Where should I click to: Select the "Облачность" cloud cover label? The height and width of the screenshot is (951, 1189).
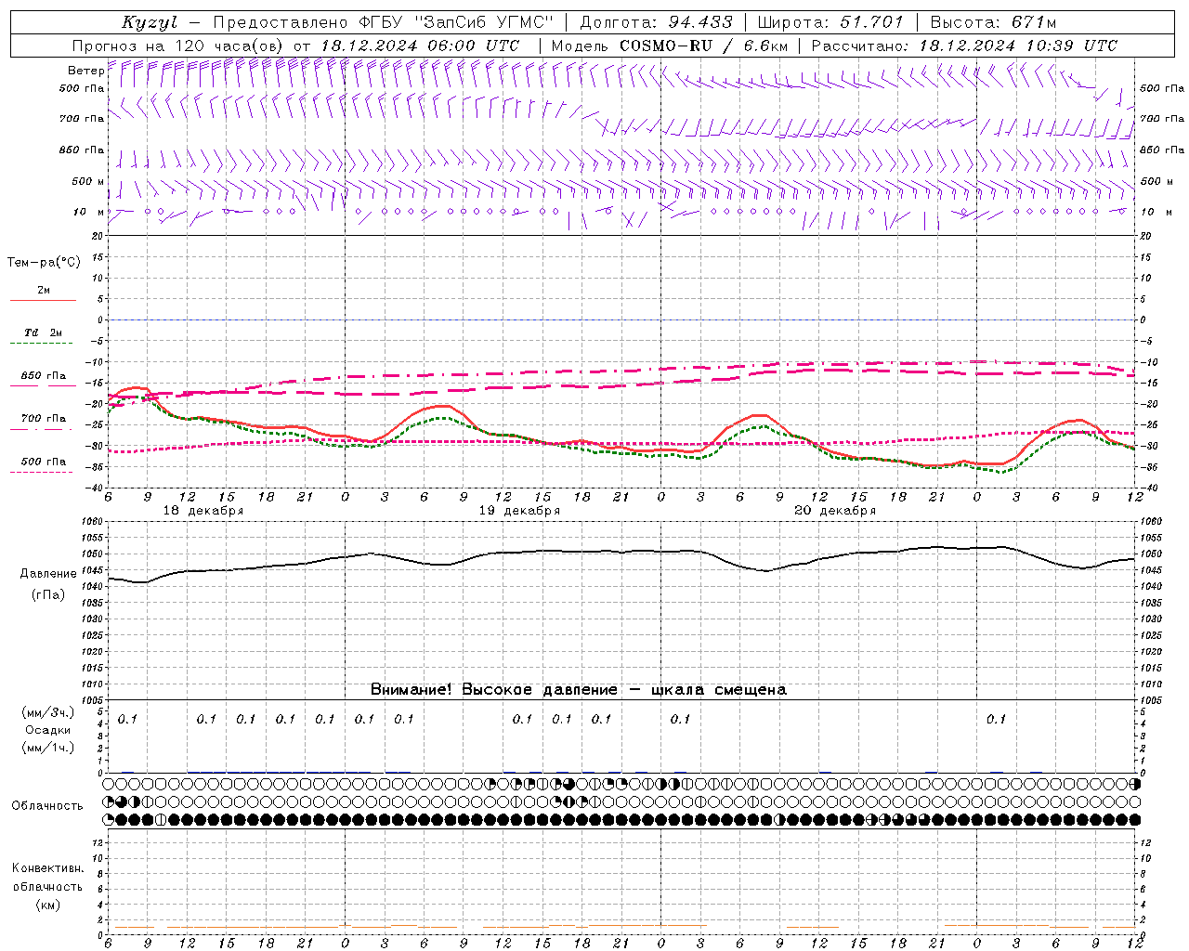47,806
